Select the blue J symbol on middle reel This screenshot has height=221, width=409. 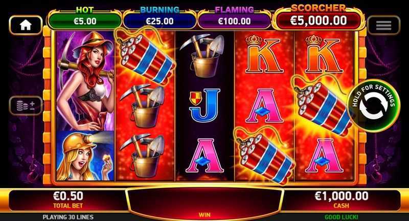(x=205, y=106)
